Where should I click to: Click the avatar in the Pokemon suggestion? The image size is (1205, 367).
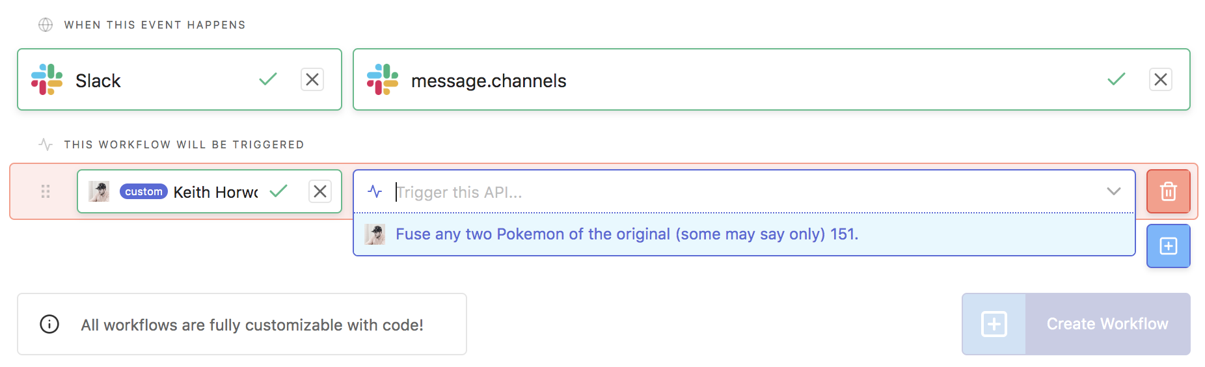(x=375, y=234)
